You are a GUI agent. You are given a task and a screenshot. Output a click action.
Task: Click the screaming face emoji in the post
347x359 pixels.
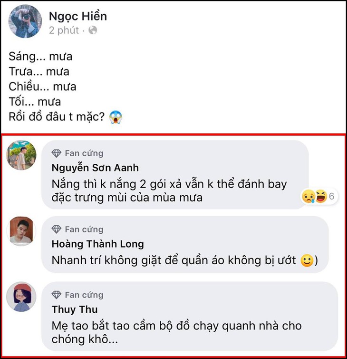[116, 117]
